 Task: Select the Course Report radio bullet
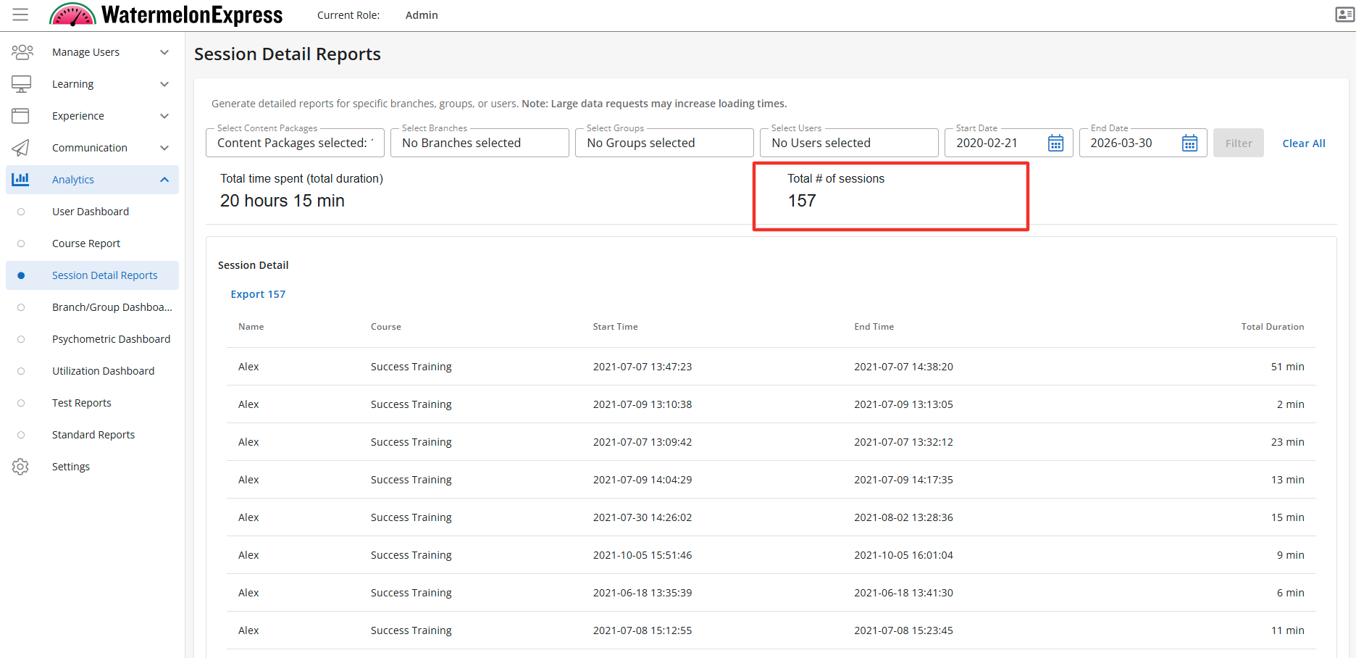pos(21,243)
